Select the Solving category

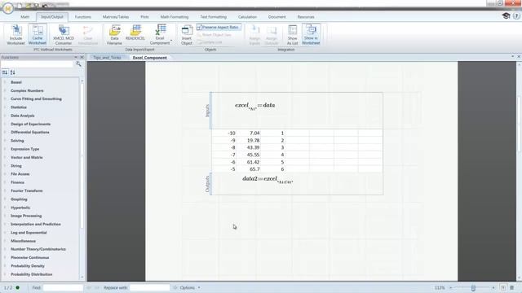coord(17,141)
